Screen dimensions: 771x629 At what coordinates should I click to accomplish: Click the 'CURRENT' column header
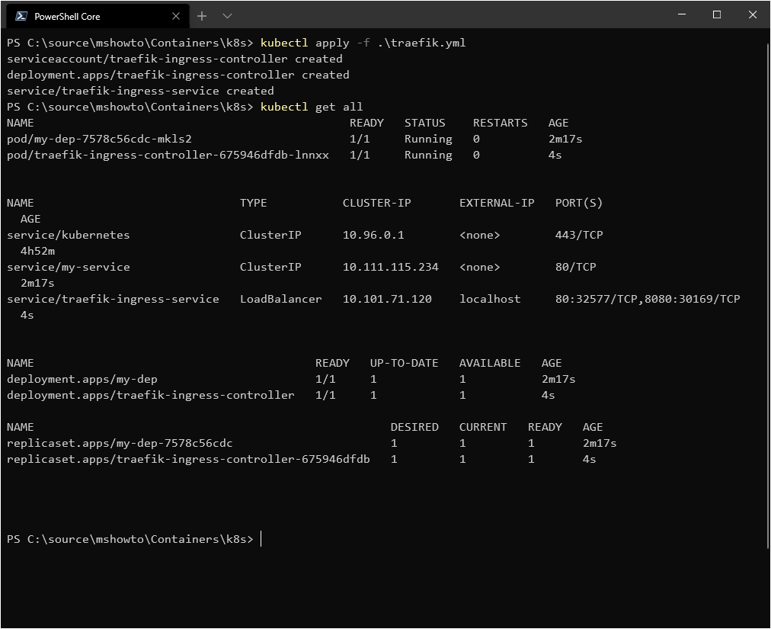483,427
